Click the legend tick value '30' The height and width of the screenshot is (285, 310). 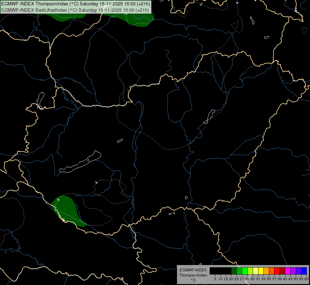[x=253, y=279]
